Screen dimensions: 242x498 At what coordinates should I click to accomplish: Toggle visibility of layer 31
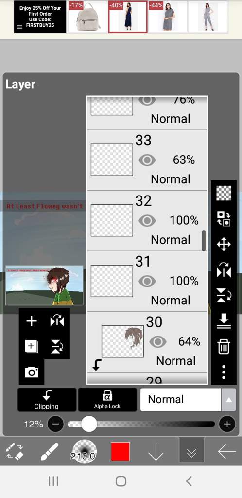(x=147, y=281)
